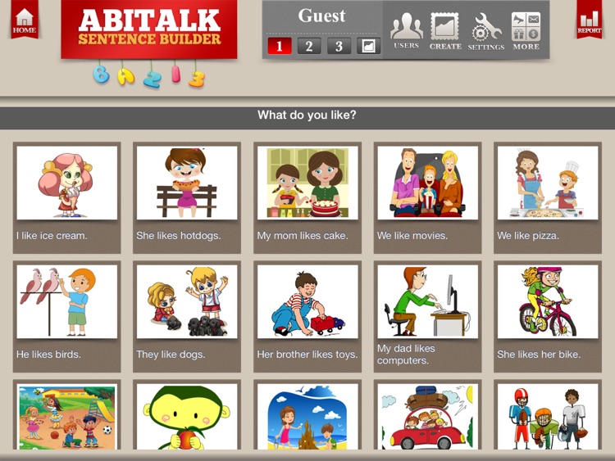
Task: Open Settings wrench and gear icon
Action: coord(486,32)
